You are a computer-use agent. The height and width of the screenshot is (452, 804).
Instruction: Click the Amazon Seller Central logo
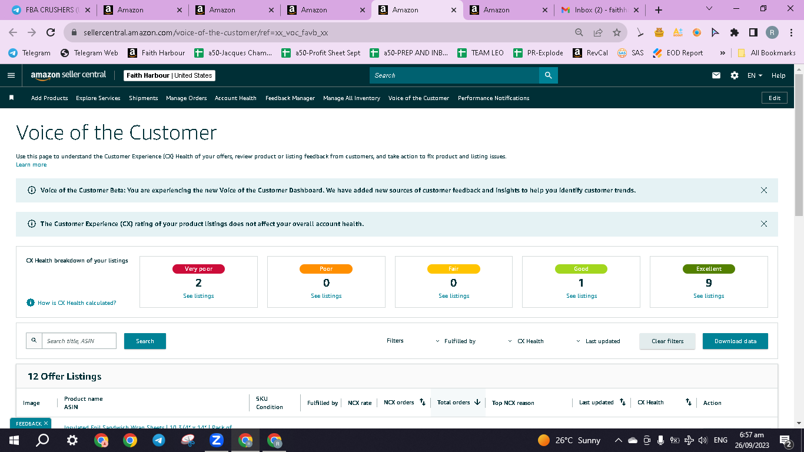tap(69, 75)
